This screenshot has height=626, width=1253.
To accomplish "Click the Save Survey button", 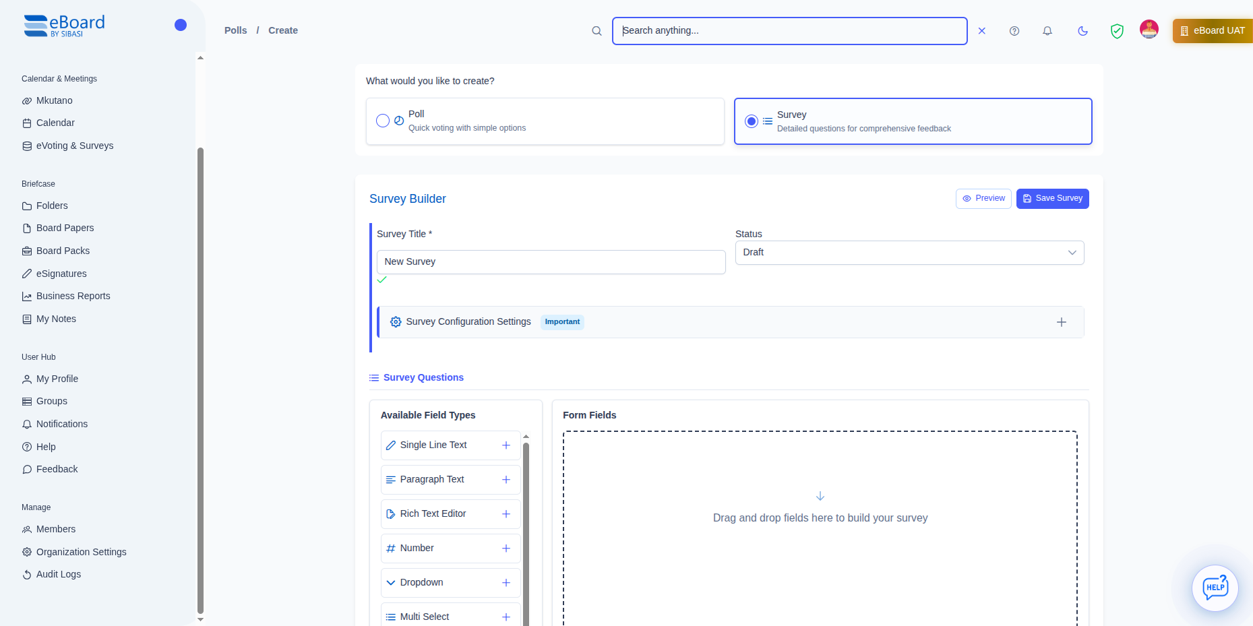I will click(x=1052, y=199).
